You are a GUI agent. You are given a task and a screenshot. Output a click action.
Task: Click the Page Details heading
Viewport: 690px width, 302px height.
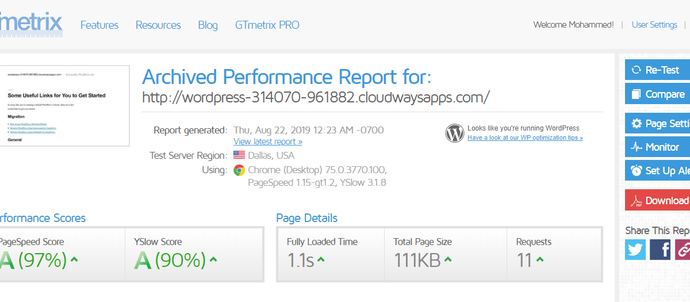coord(306,218)
